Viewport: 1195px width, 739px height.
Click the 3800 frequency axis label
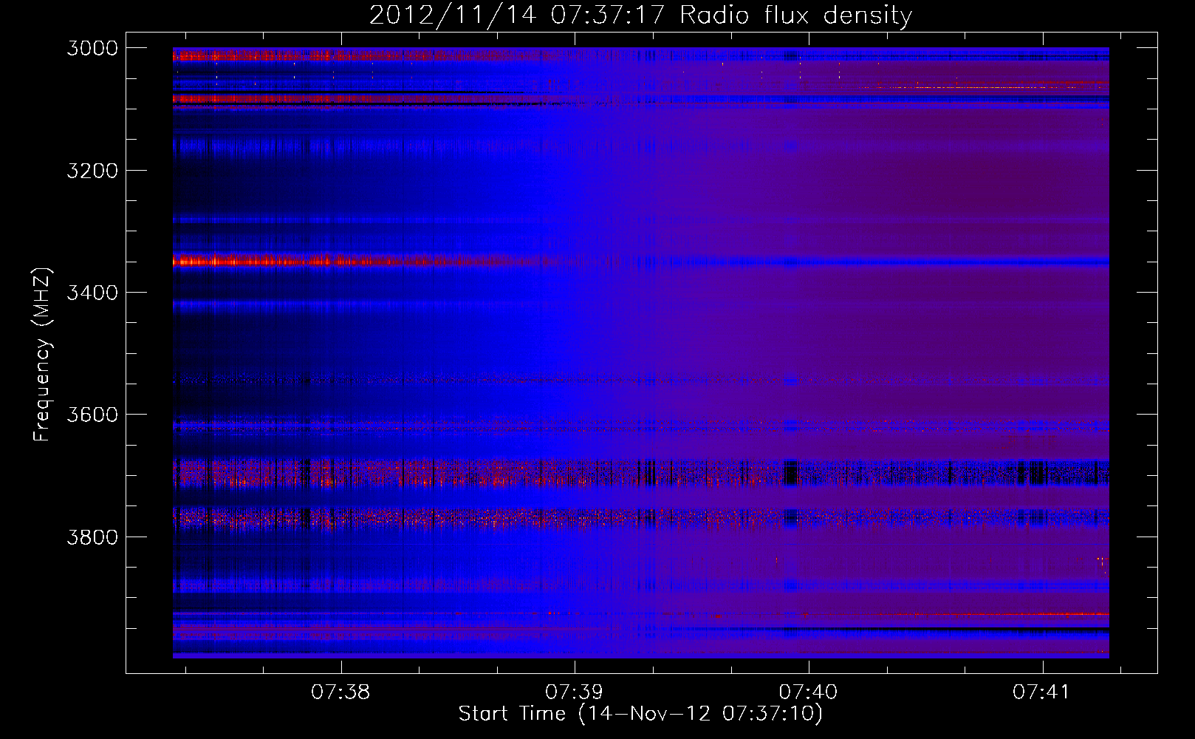coord(92,537)
